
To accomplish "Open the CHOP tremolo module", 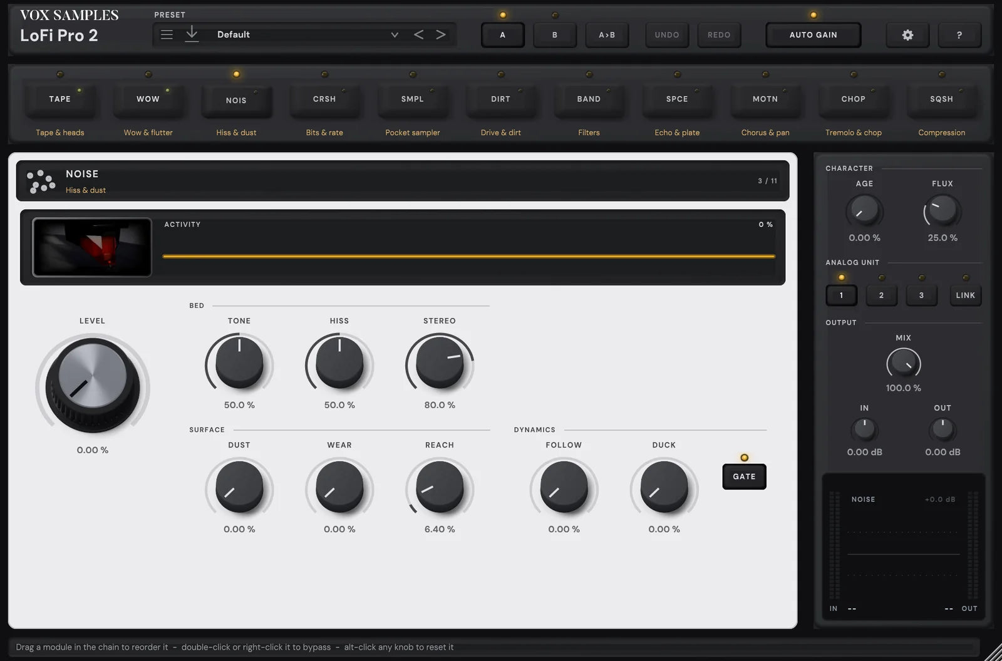I will coord(854,100).
